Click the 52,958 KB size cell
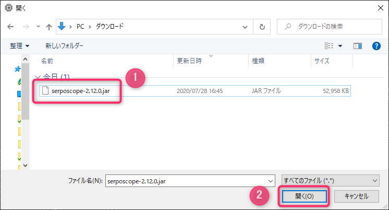 point(336,91)
